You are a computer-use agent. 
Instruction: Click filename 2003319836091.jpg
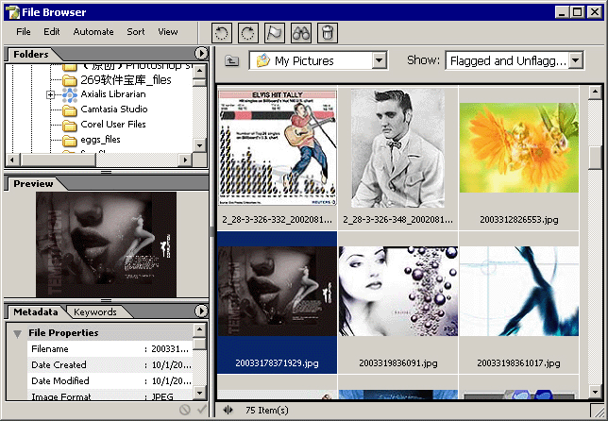[x=397, y=363]
